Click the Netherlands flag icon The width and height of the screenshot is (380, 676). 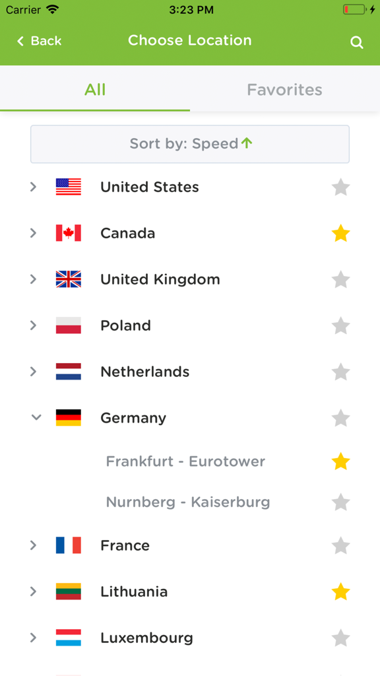(x=69, y=372)
